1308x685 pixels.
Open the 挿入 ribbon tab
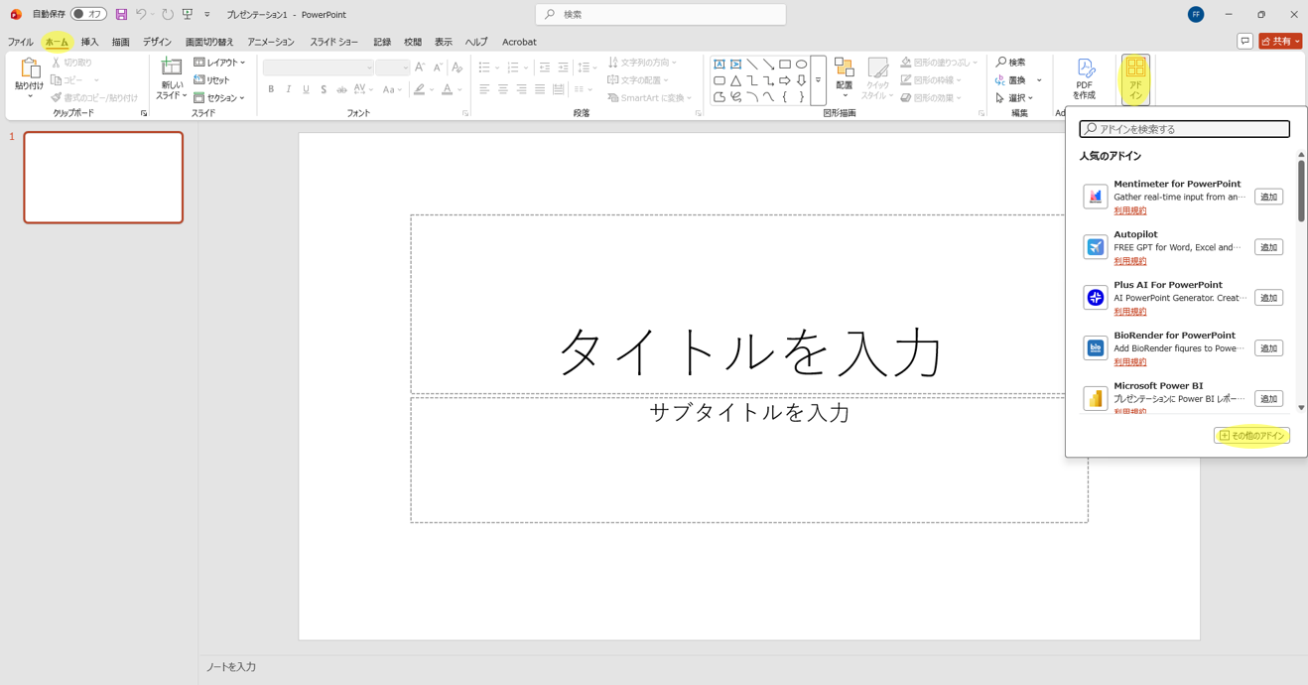point(89,42)
